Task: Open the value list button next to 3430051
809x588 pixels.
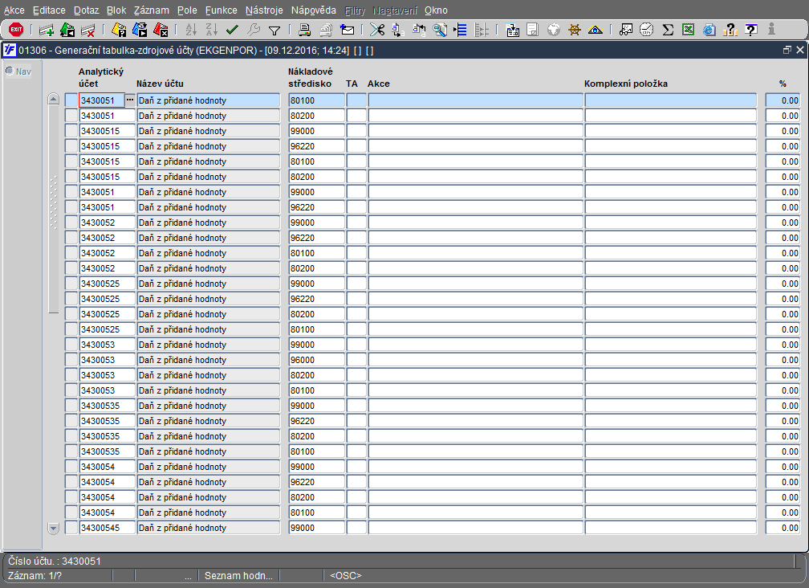Action: pos(130,100)
